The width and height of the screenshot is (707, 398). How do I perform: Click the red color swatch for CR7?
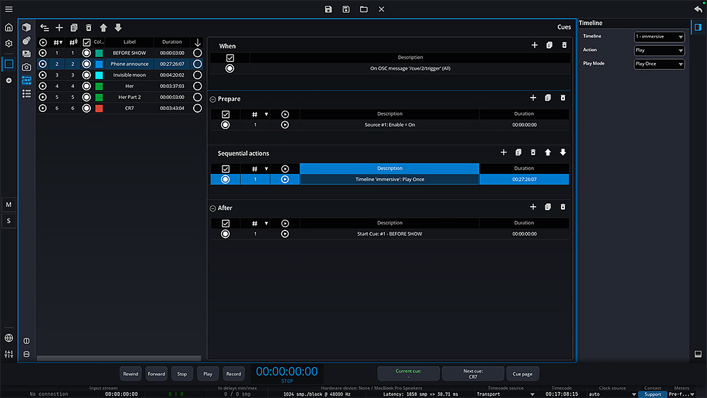pos(99,108)
